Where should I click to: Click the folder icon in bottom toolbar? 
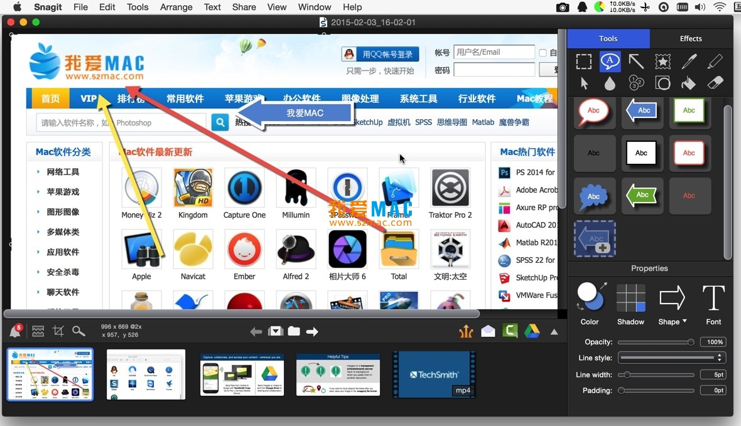(294, 331)
